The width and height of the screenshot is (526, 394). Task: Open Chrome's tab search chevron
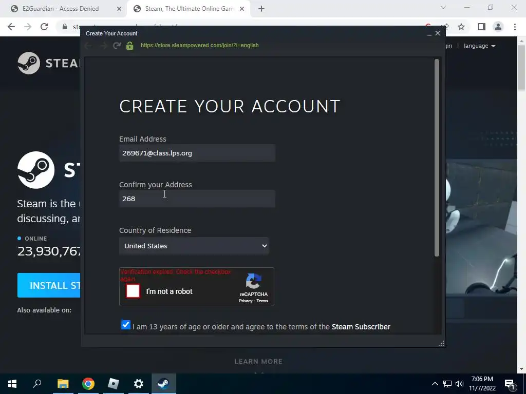443,7
